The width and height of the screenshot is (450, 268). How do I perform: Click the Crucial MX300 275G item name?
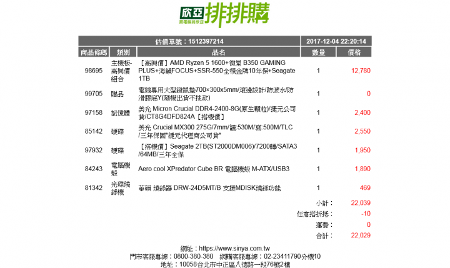pos(216,131)
